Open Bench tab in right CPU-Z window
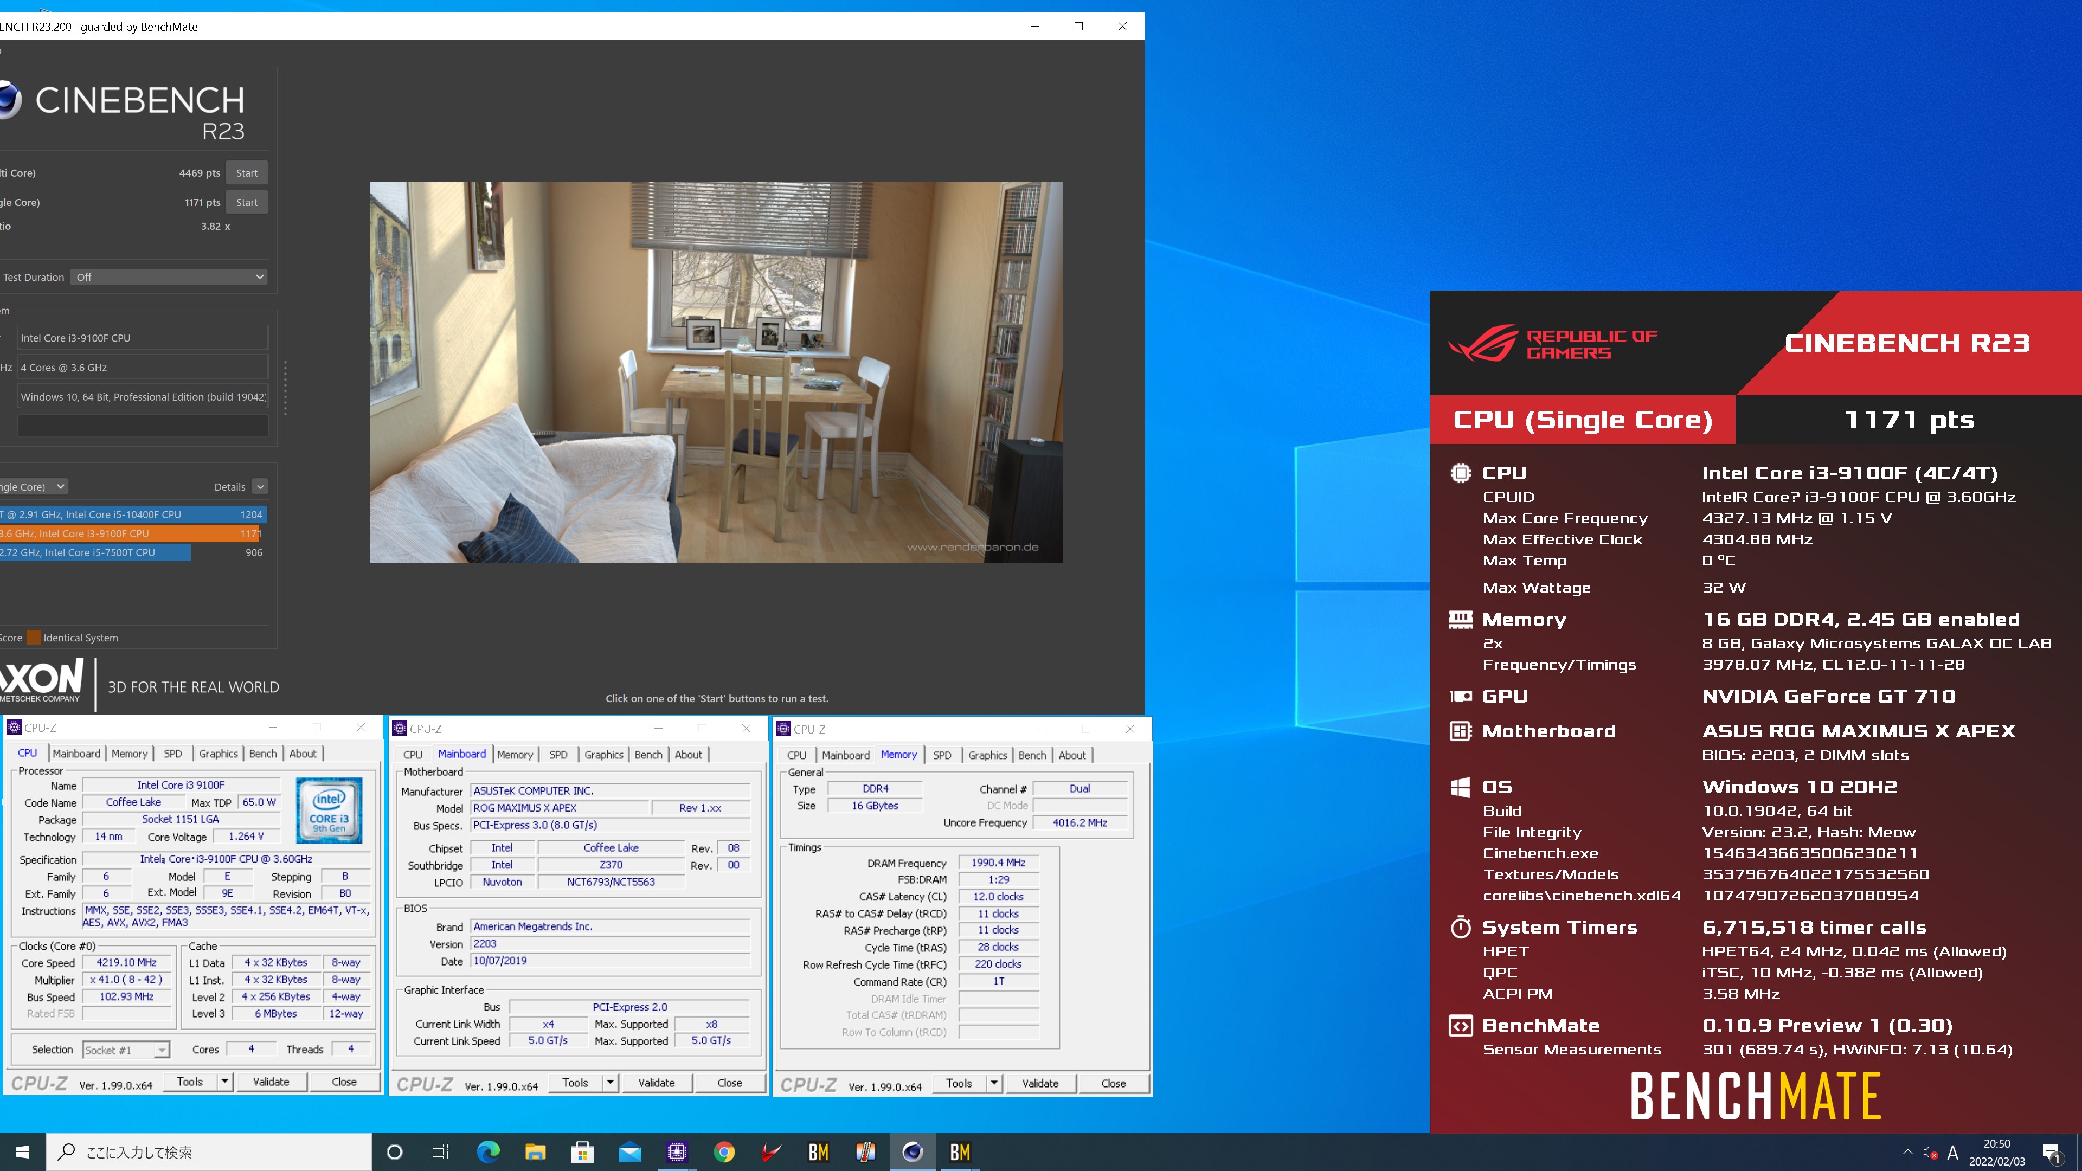 (x=1032, y=755)
